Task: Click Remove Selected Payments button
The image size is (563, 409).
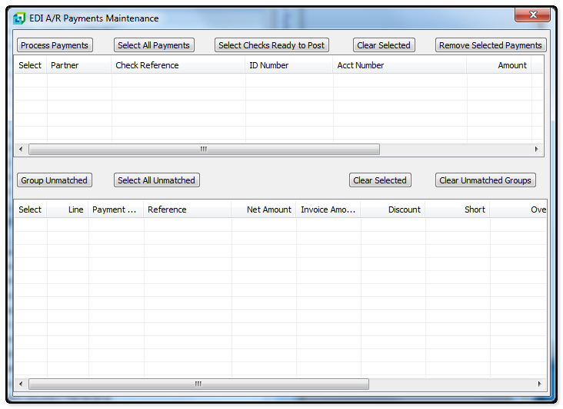Action: [x=491, y=45]
